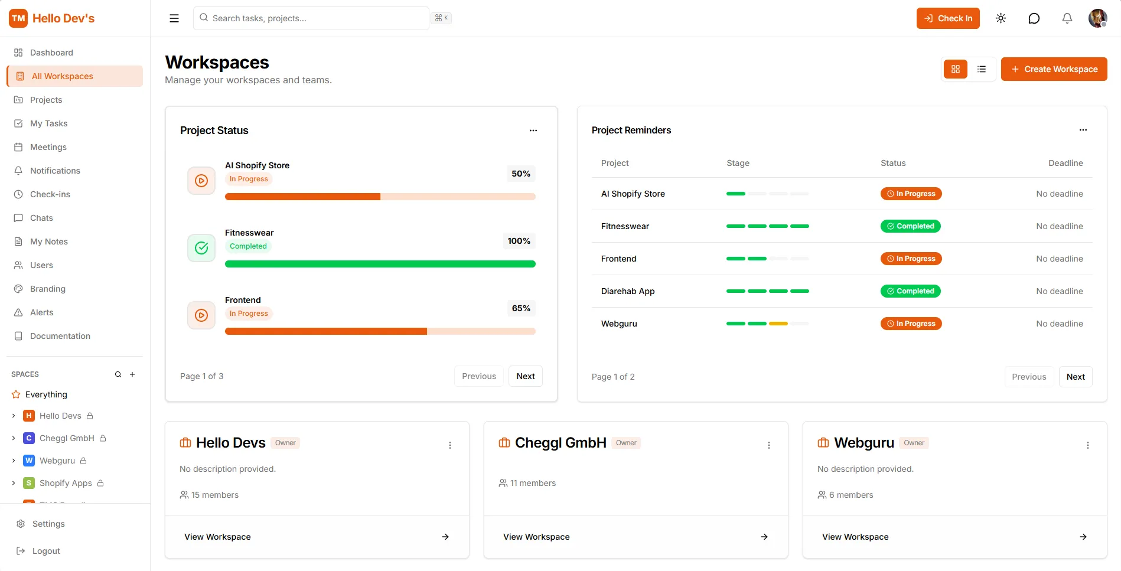The height and width of the screenshot is (571, 1121).
Task: Click Create Workspace button
Action: 1054,69
